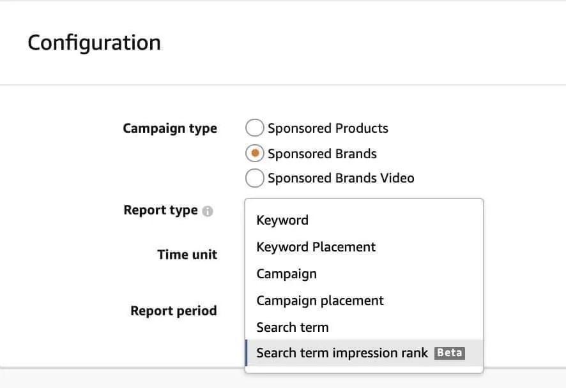Click the Campaign type field label

click(x=170, y=129)
